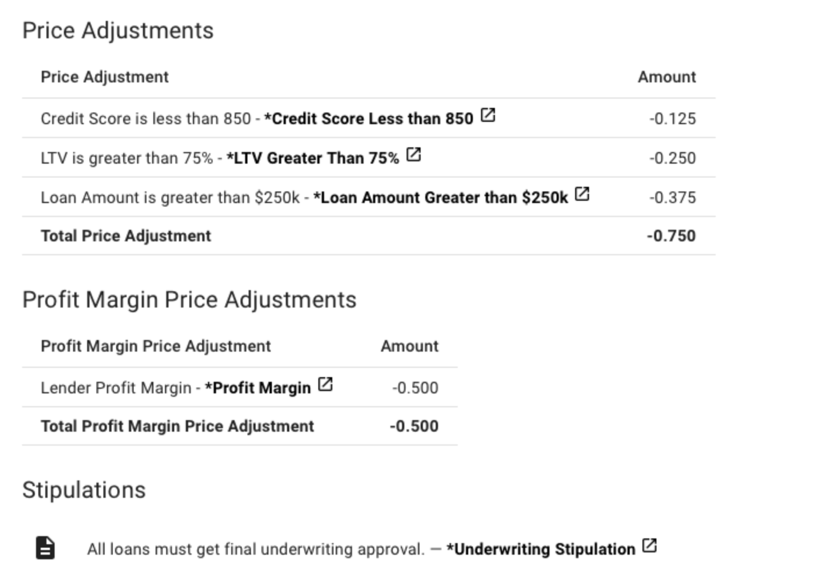Image resolution: width=840 pixels, height=586 pixels.
Task: Select the Total Profit Margin Price Adjustment label
Action: point(177,426)
